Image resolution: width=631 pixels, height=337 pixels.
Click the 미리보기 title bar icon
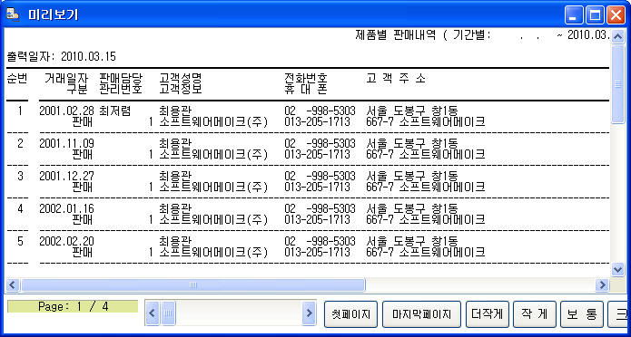(14, 14)
